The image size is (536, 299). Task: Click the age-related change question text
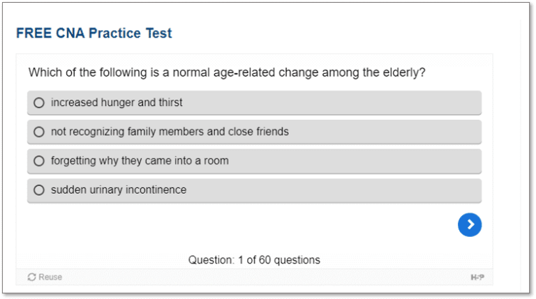pyautogui.click(x=227, y=72)
